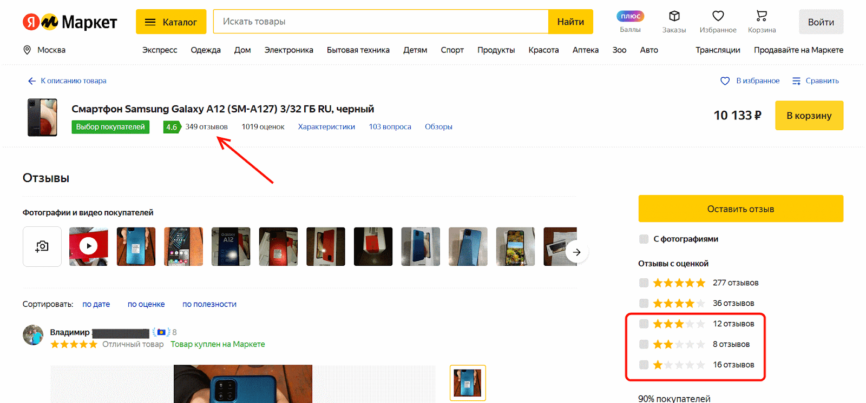Click Товар куплен на Маркете link
This screenshot has width=866, height=403.
(x=218, y=344)
